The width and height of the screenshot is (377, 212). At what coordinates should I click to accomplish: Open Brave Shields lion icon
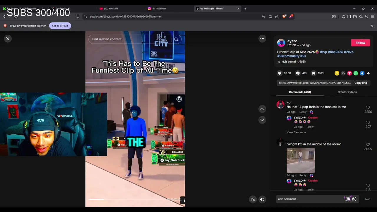[x=284, y=16]
